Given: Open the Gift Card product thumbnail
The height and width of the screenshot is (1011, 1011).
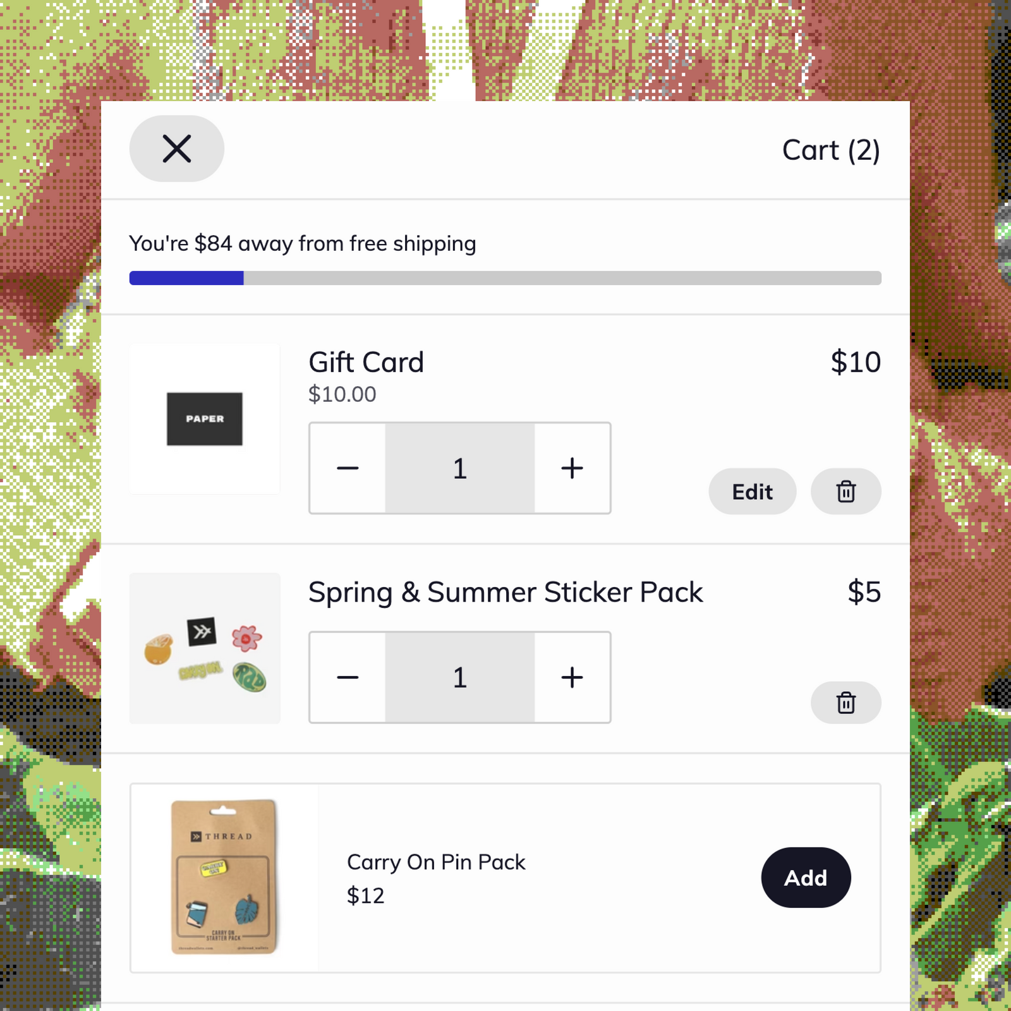Looking at the screenshot, I should pos(205,419).
